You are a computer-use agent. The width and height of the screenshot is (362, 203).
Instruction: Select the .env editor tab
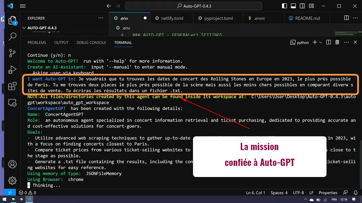pos(129,18)
